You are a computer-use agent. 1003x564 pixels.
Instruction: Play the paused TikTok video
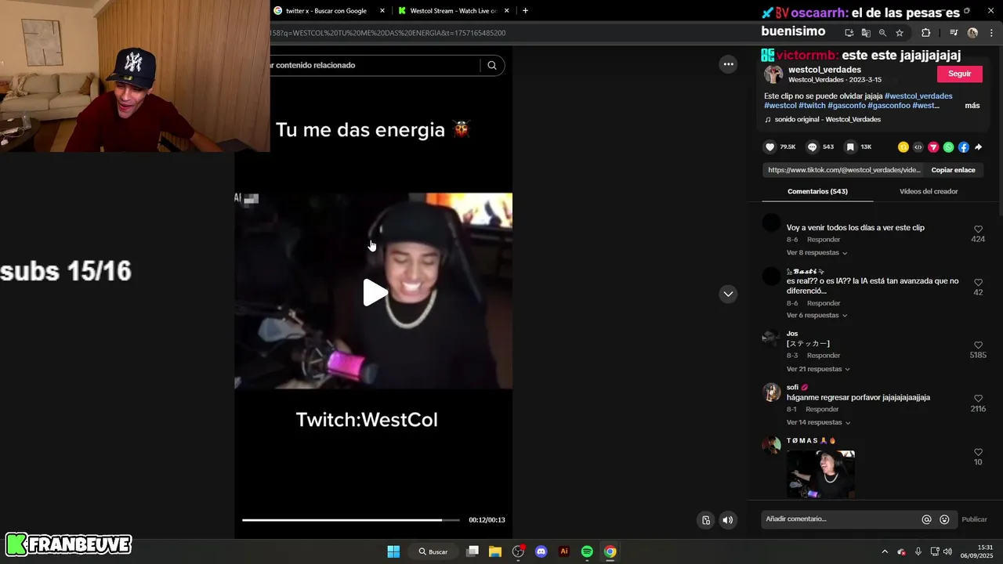pyautogui.click(x=375, y=293)
